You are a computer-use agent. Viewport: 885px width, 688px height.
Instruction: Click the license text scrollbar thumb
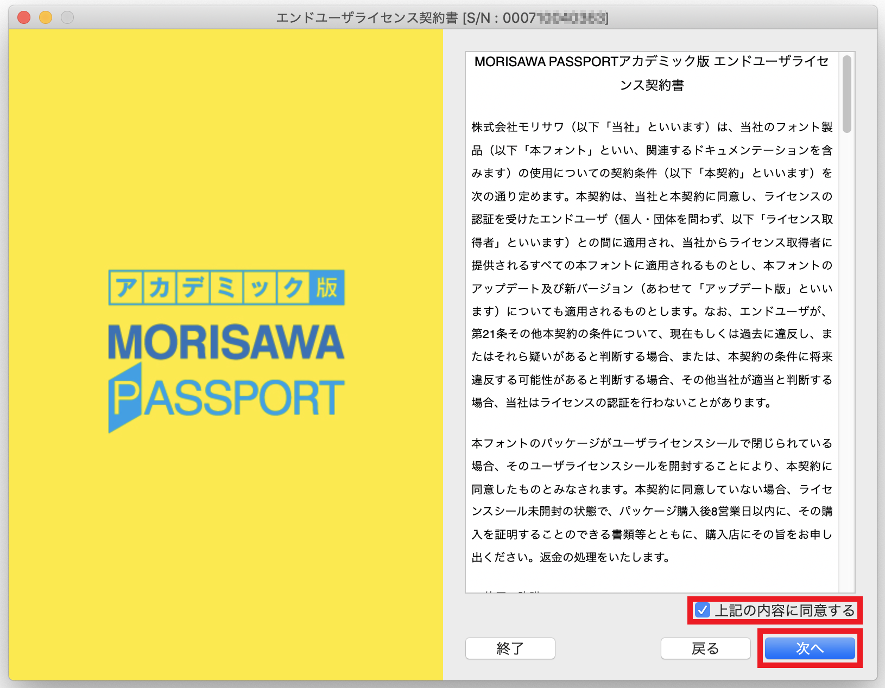846,94
